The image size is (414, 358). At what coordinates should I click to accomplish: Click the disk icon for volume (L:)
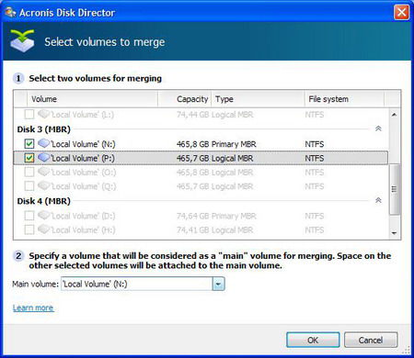(44, 114)
